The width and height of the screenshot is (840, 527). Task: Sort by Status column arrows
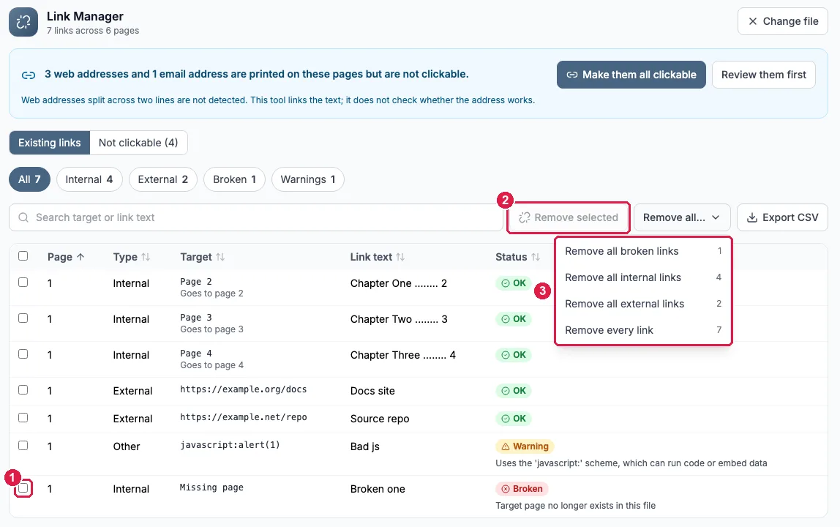pyautogui.click(x=535, y=258)
